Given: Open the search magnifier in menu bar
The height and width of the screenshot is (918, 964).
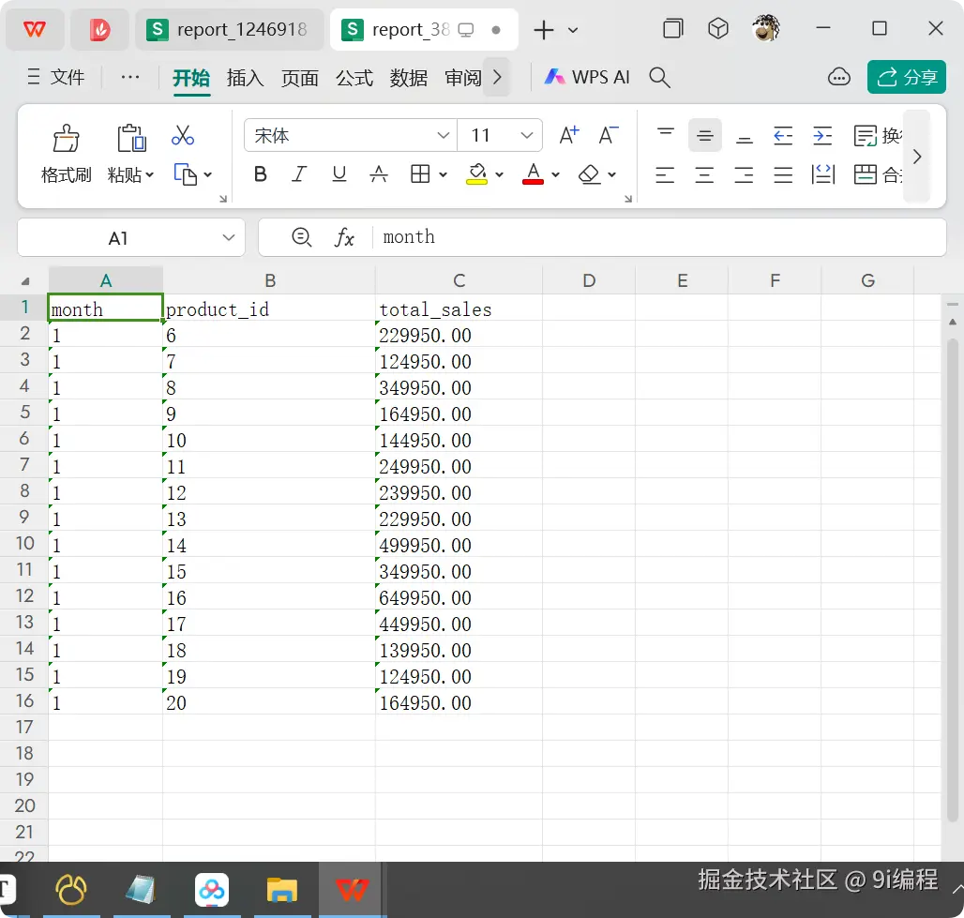Looking at the screenshot, I should click(659, 78).
